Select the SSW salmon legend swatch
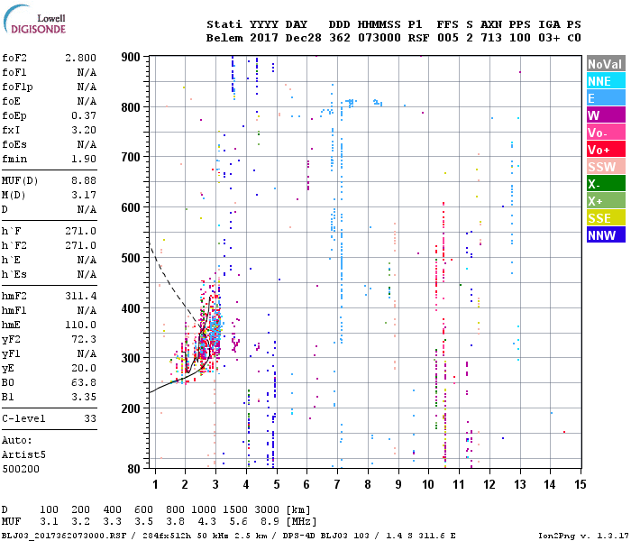This screenshot has height=541, width=631. point(606,167)
